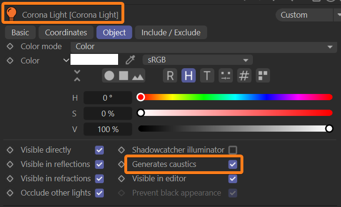341x207 pixels.
Task: Enable the Shadowcatcher illuminator checkbox
Action: (232, 150)
